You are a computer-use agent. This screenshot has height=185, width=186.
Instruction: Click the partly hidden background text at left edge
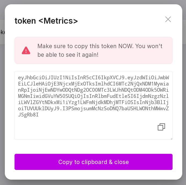tap(2, 32)
